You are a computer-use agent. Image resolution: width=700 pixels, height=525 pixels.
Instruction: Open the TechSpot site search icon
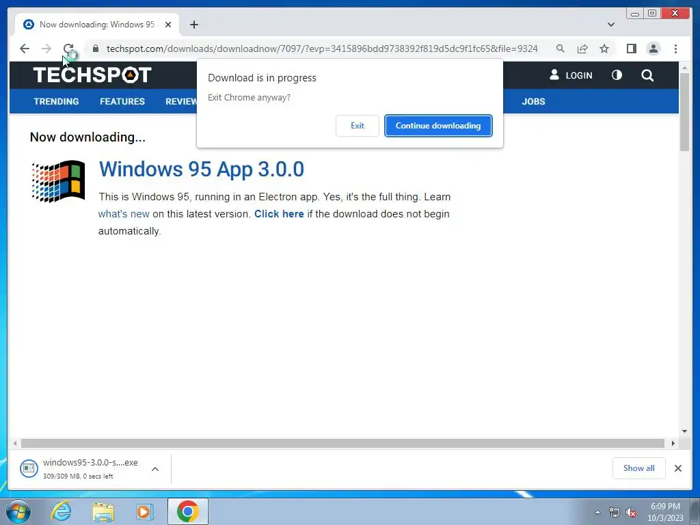click(647, 75)
